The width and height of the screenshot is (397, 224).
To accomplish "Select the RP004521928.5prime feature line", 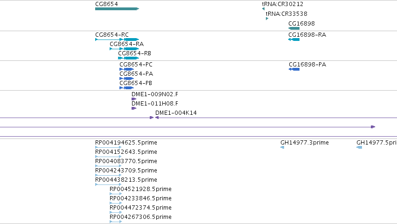I will coord(116,194).
